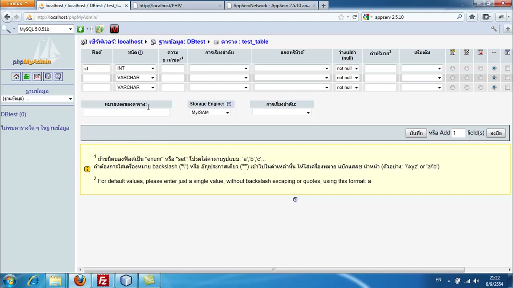Viewport: 513px width, 288px height.
Task: Click the บันทึก save button
Action: (x=416, y=133)
